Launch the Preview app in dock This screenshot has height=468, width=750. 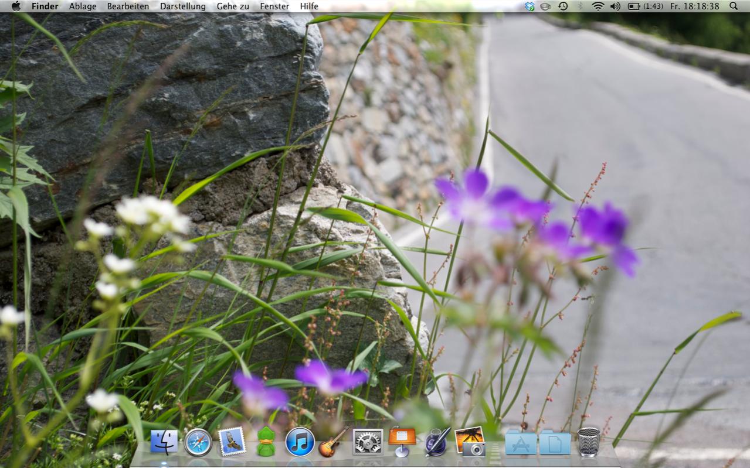tap(470, 442)
